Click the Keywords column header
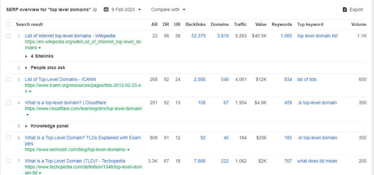The width and height of the screenshot is (374, 175). [282, 24]
